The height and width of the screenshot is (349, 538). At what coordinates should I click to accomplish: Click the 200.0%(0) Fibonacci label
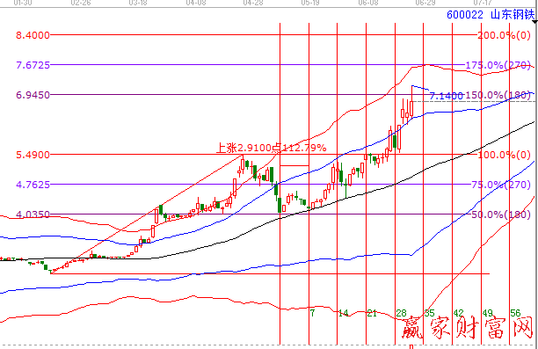click(504, 35)
